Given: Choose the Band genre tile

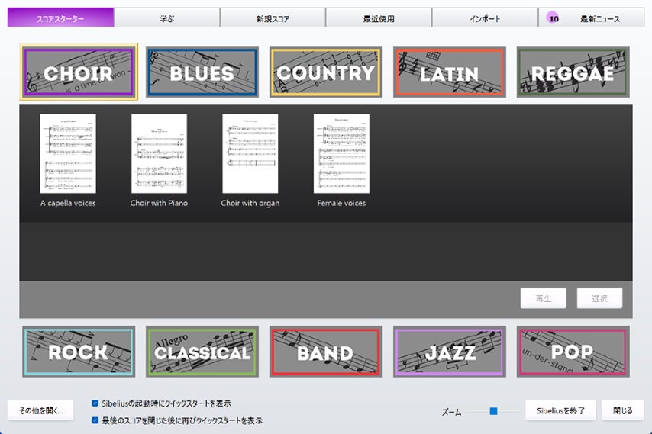Looking at the screenshot, I should (325, 352).
